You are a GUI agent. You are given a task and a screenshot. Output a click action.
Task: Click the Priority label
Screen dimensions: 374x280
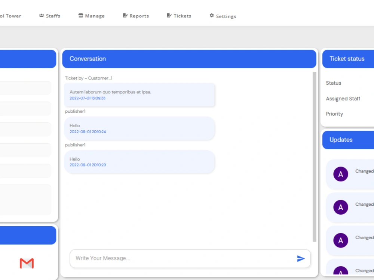(334, 114)
